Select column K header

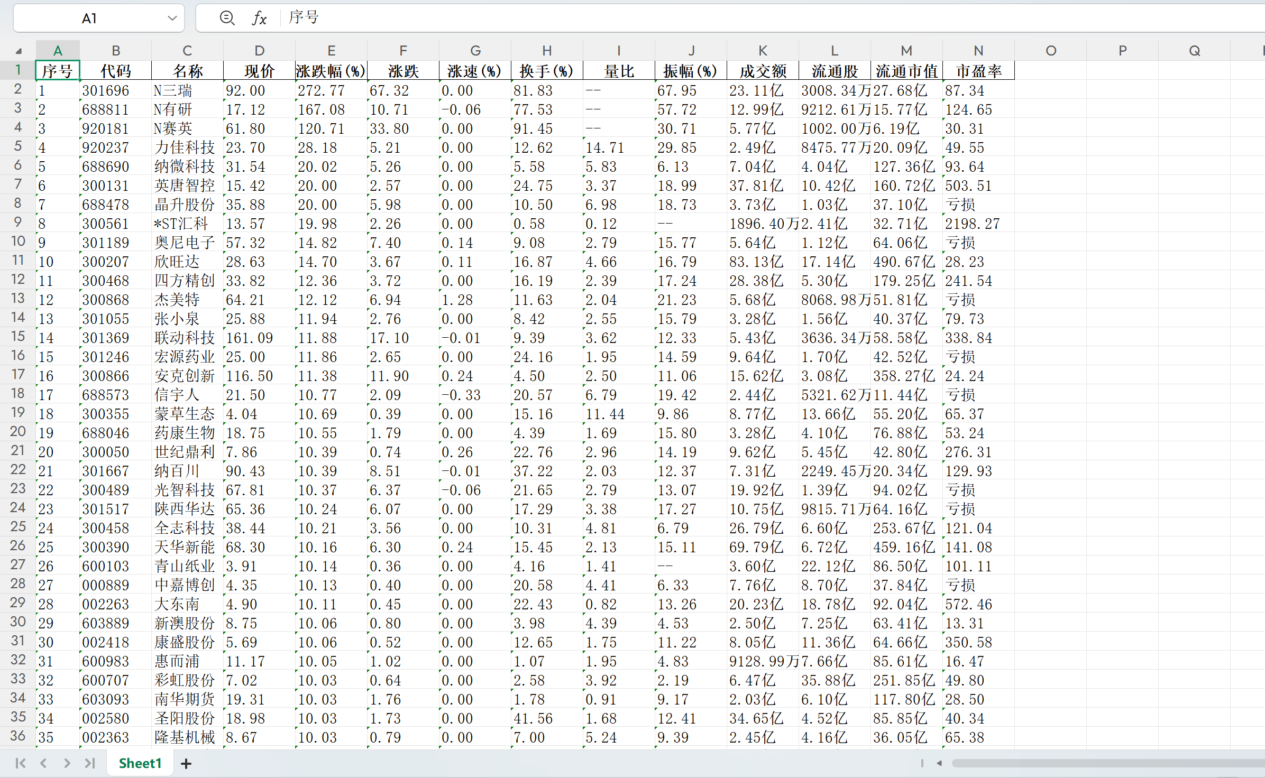763,51
